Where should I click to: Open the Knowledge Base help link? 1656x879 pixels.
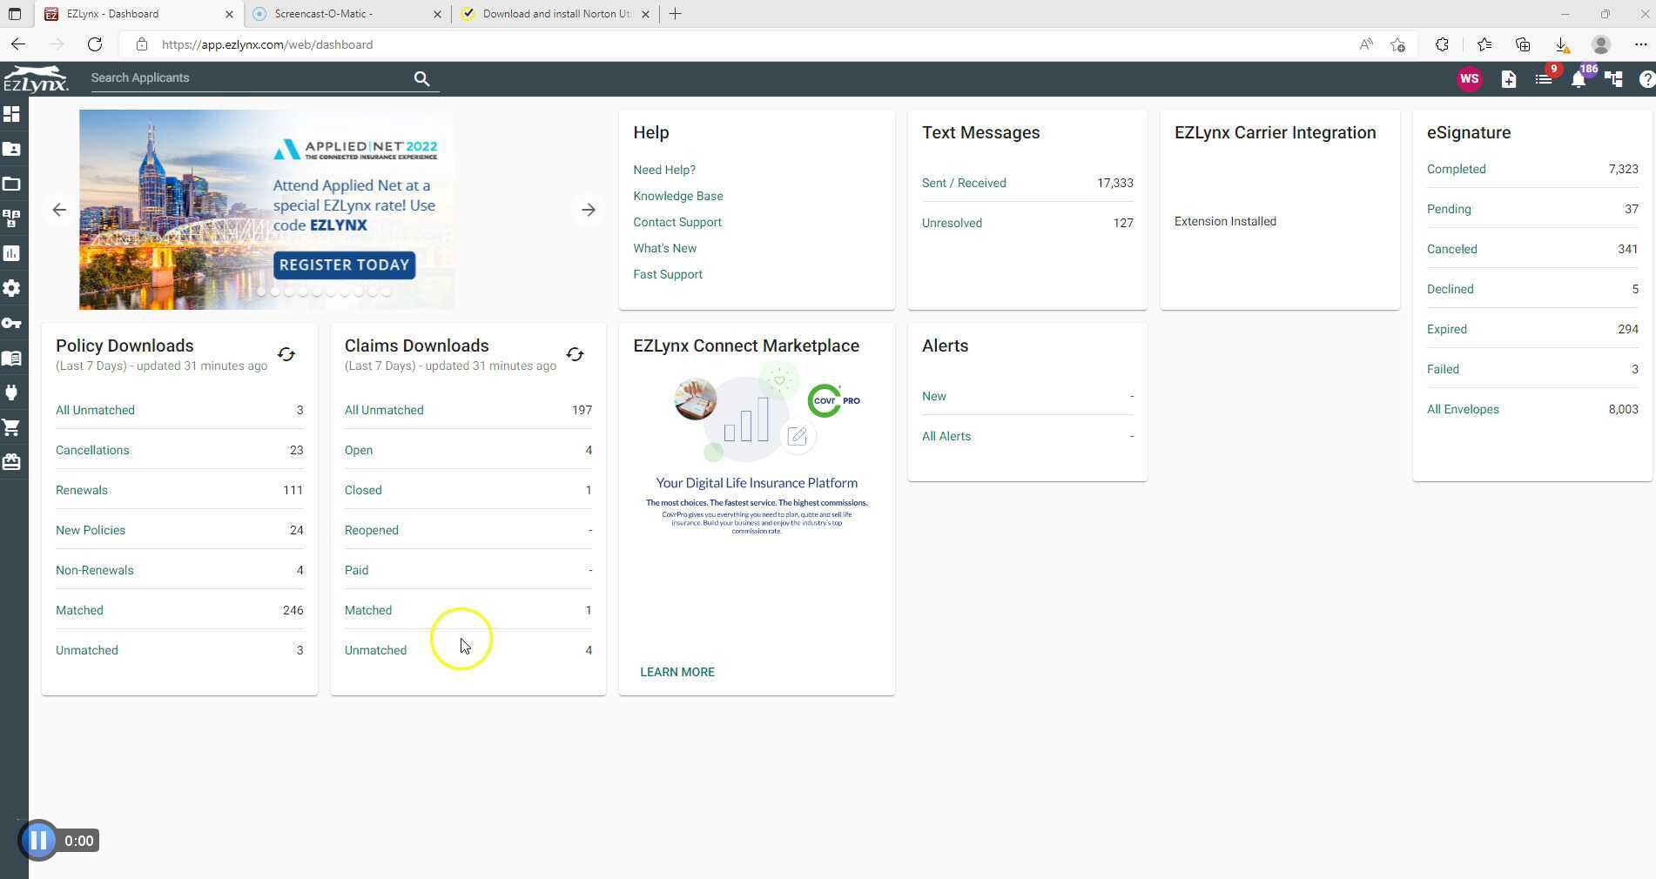678,196
